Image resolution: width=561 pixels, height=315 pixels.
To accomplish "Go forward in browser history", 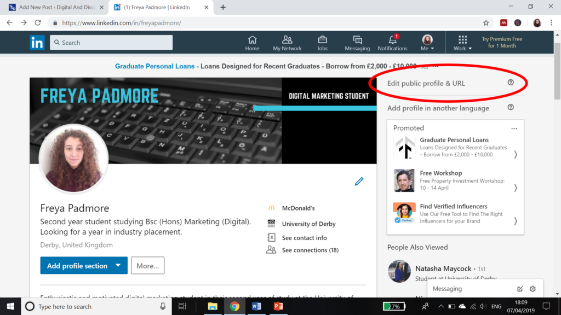I will coord(24,23).
